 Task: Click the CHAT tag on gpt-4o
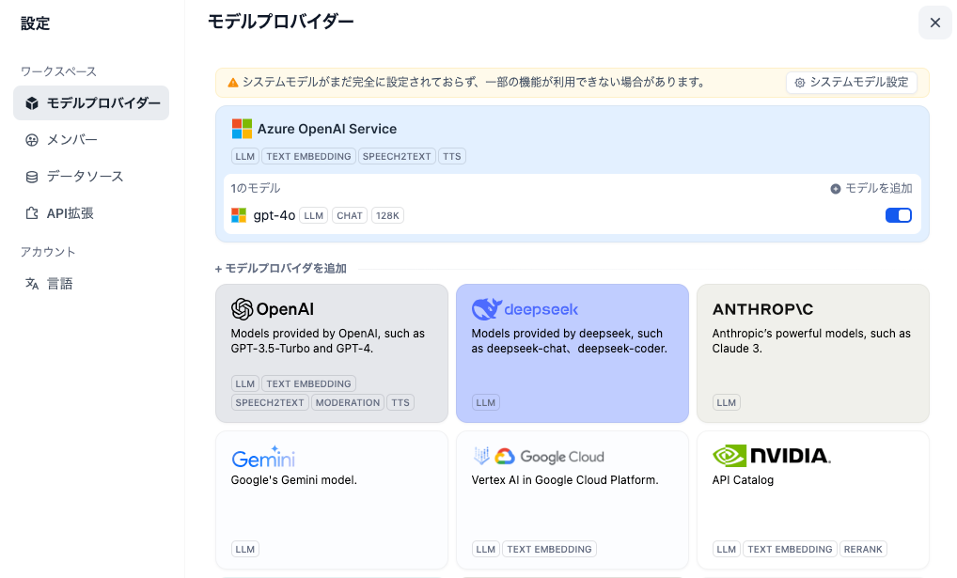pyautogui.click(x=350, y=215)
